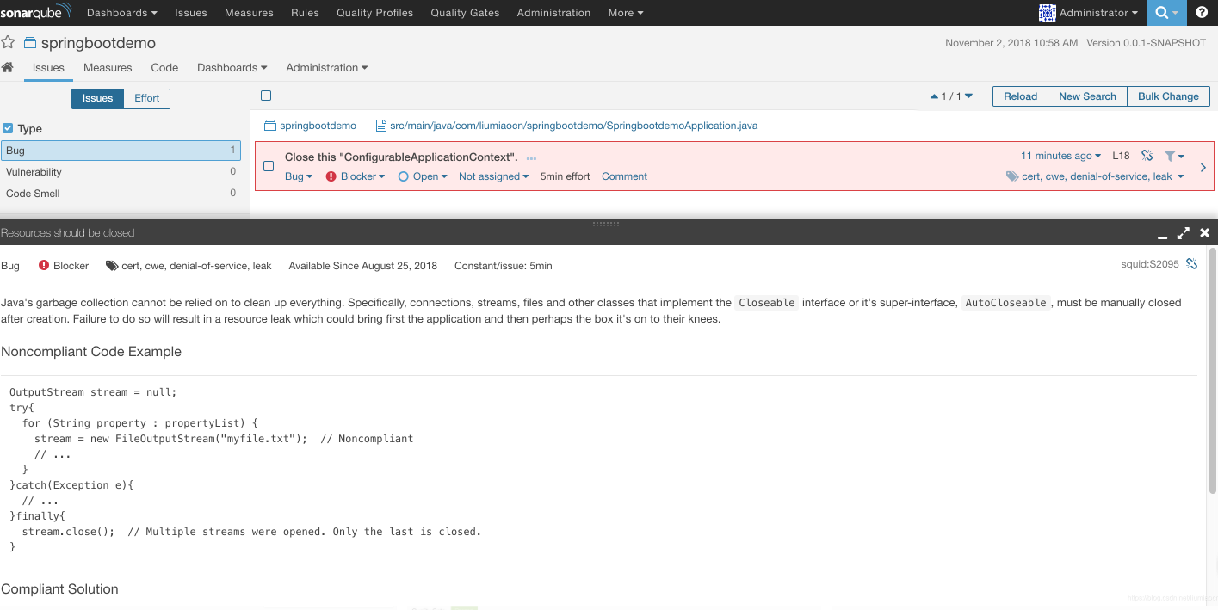Go to next issue with down arrow

click(x=968, y=96)
